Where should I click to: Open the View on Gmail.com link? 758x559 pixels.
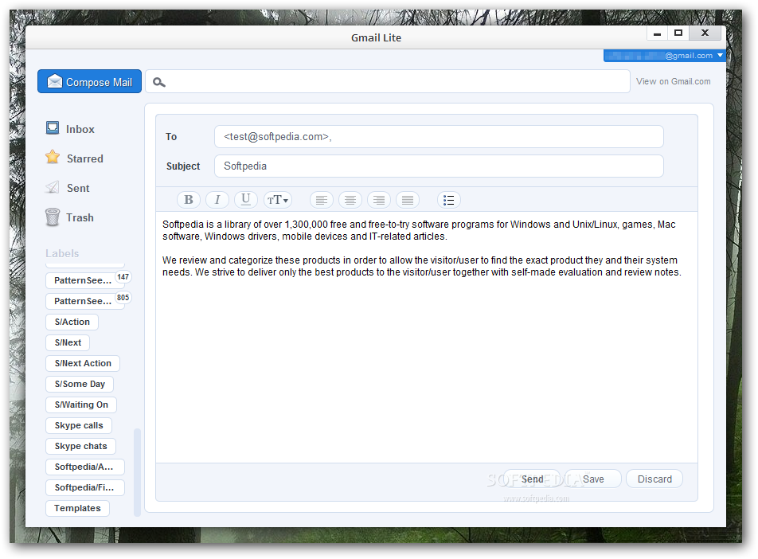(674, 81)
